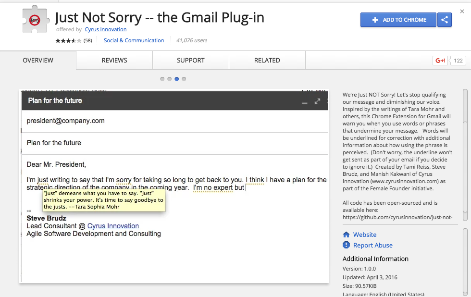Switch to the Support tab
This screenshot has width=471, height=297.
191,61
